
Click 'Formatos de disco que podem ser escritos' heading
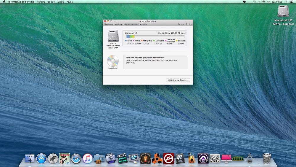(145, 58)
